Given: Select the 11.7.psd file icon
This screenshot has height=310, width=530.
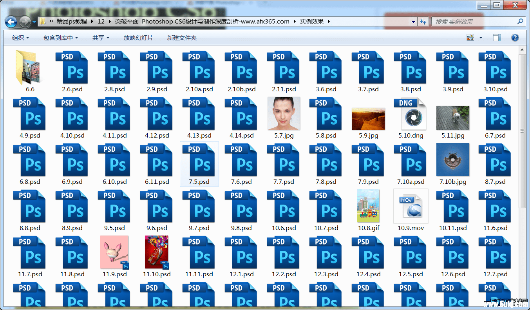Looking at the screenshot, I should (29, 252).
